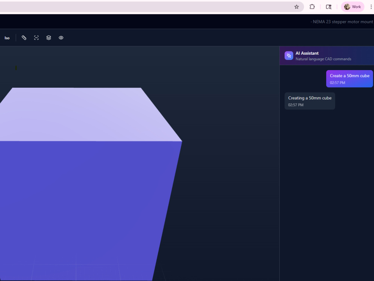Activate the ruler measure tool
The width and height of the screenshot is (374, 281).
[24, 38]
